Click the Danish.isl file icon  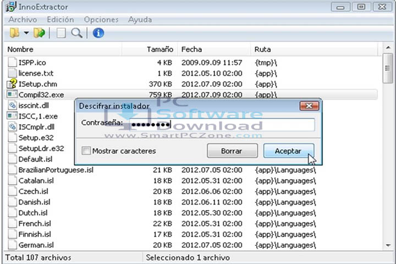pos(12,202)
